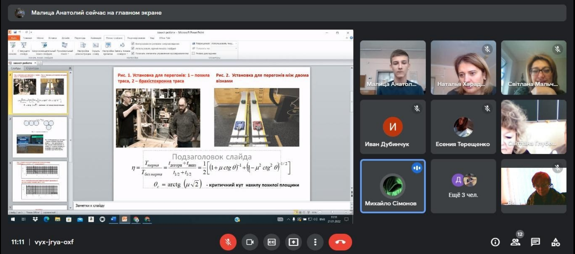Click Иван Дубинчук participant tile
Screen dimensions: 575x254
[393, 127]
